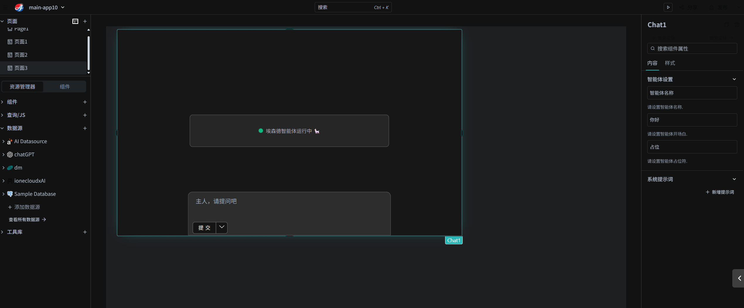Click the run/preview play icon top right

click(668, 7)
